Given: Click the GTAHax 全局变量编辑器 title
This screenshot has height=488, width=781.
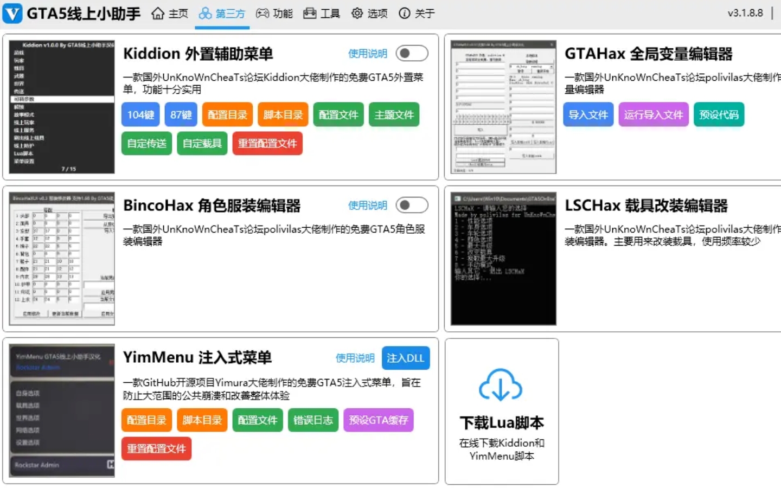Looking at the screenshot, I should pyautogui.click(x=649, y=54).
